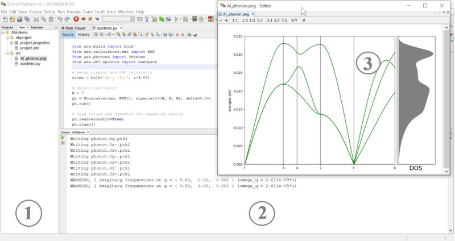Open the Tools menu

click(x=100, y=12)
